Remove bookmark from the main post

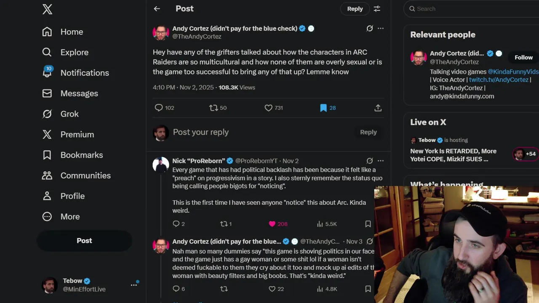323,108
